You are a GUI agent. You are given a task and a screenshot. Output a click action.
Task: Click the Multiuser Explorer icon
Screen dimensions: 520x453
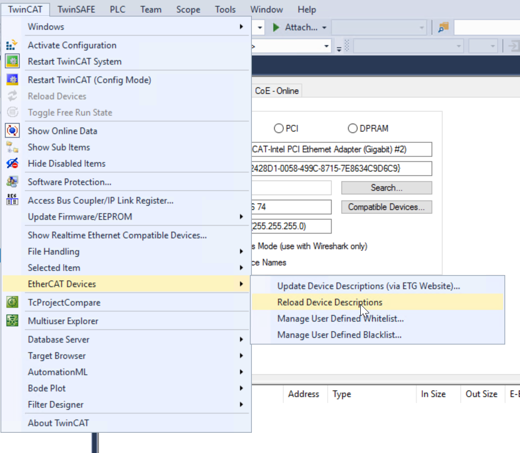click(12, 321)
